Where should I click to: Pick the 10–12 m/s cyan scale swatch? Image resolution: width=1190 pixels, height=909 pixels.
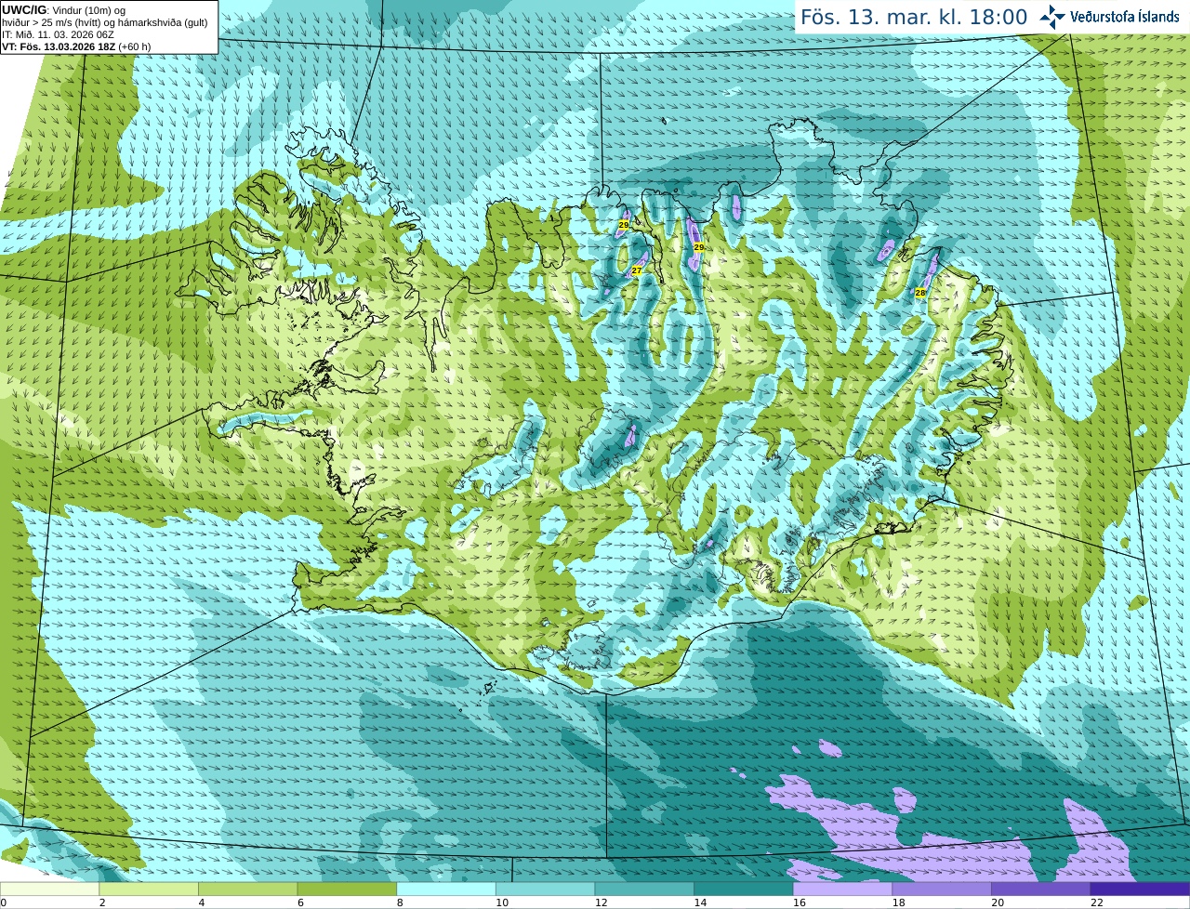pyautogui.click(x=546, y=889)
